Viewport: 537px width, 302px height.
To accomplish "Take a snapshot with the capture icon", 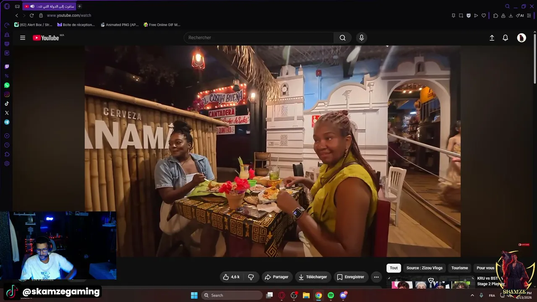I will pyautogui.click(x=461, y=16).
